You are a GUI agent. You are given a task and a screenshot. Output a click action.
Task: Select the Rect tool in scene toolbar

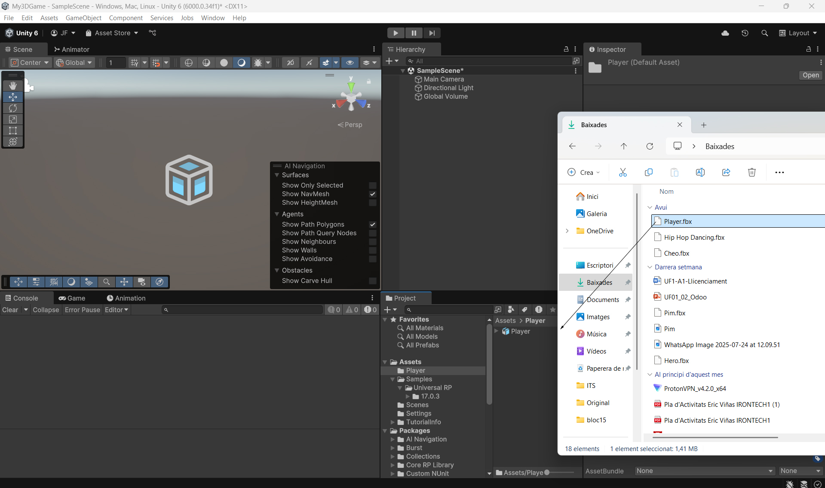pyautogui.click(x=13, y=131)
